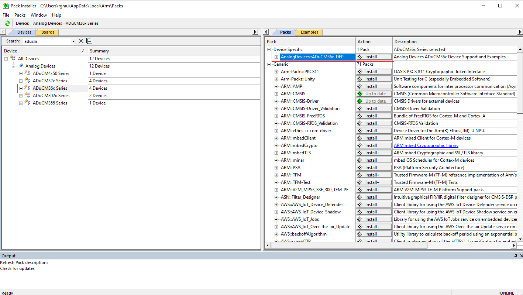Expand the ADuCM302x Series node
This screenshot has height=295, width=523.
21,96
